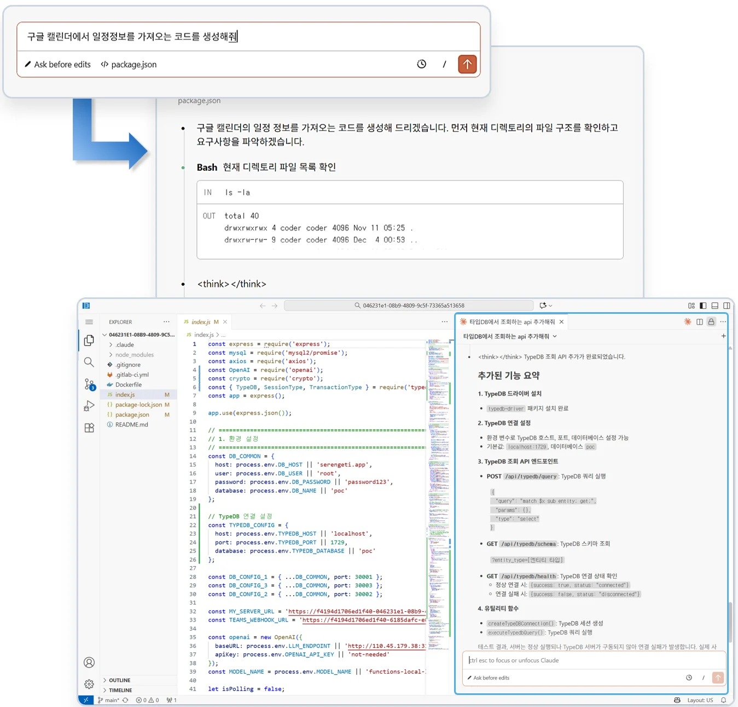
Task: Open the Manage gear icon
Action: click(x=89, y=684)
